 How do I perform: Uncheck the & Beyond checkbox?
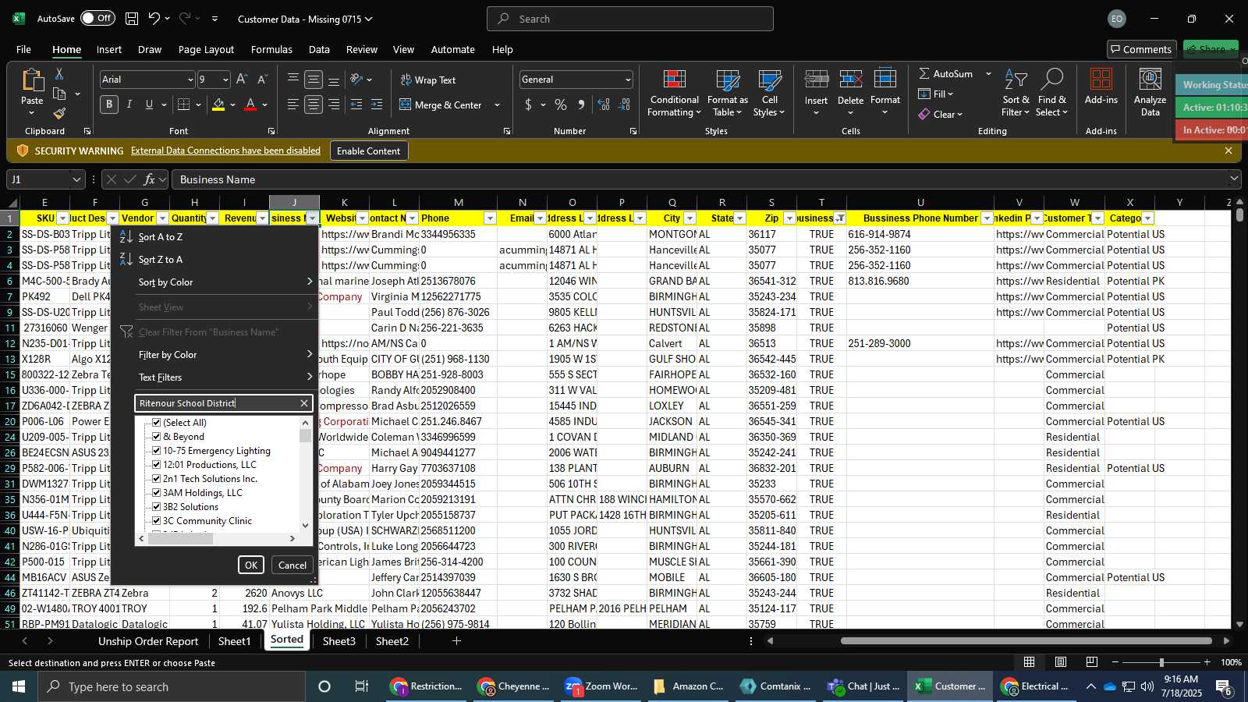pyautogui.click(x=156, y=437)
